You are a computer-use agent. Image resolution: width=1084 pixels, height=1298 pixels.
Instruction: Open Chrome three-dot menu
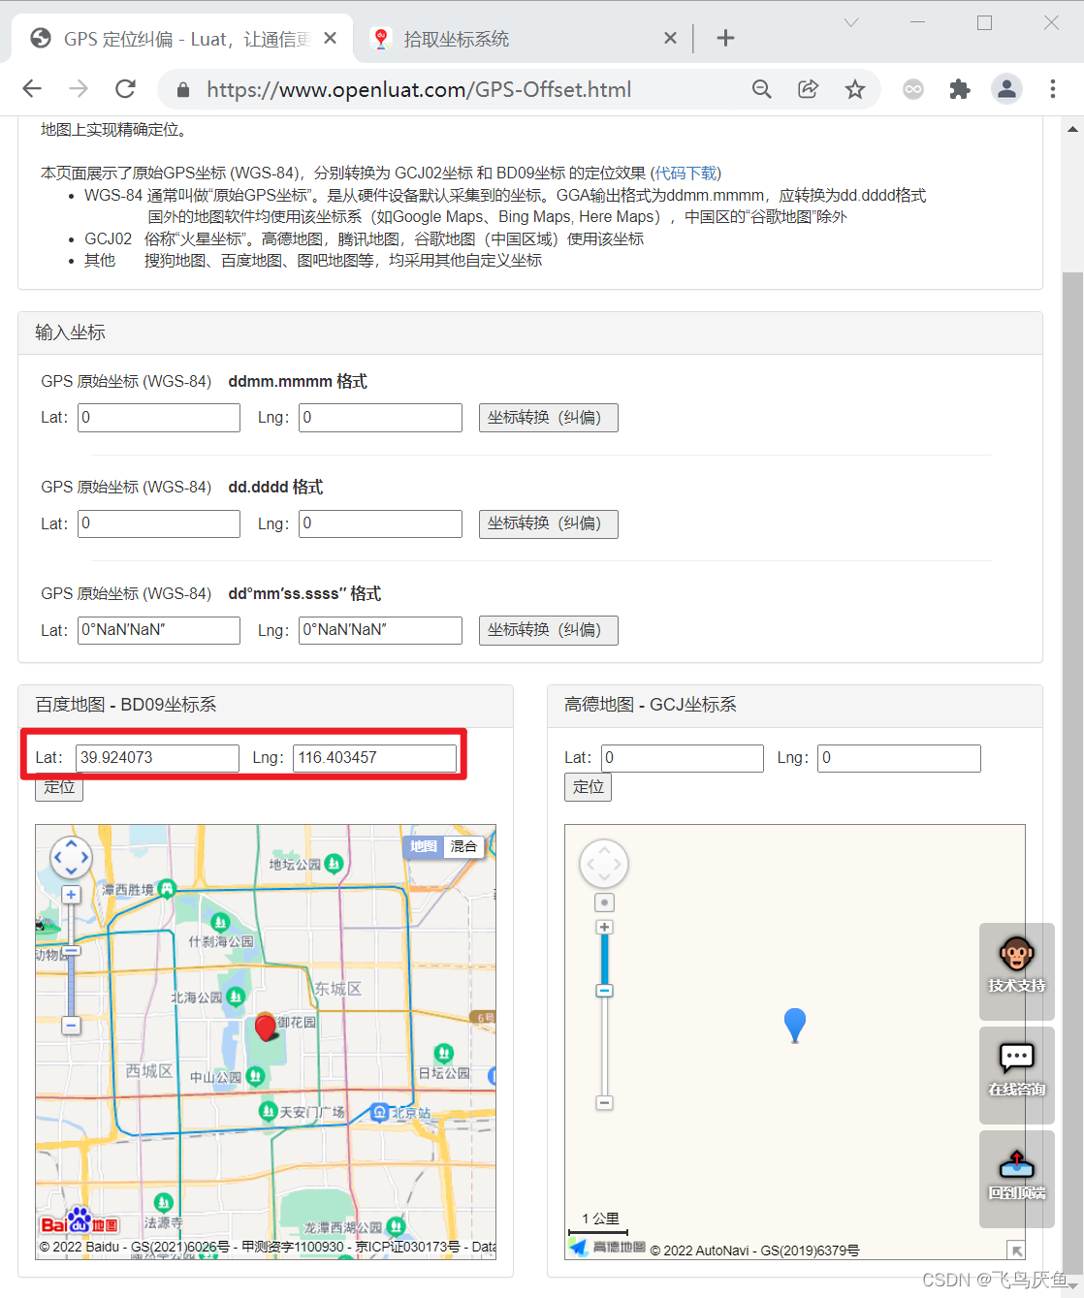tap(1053, 89)
